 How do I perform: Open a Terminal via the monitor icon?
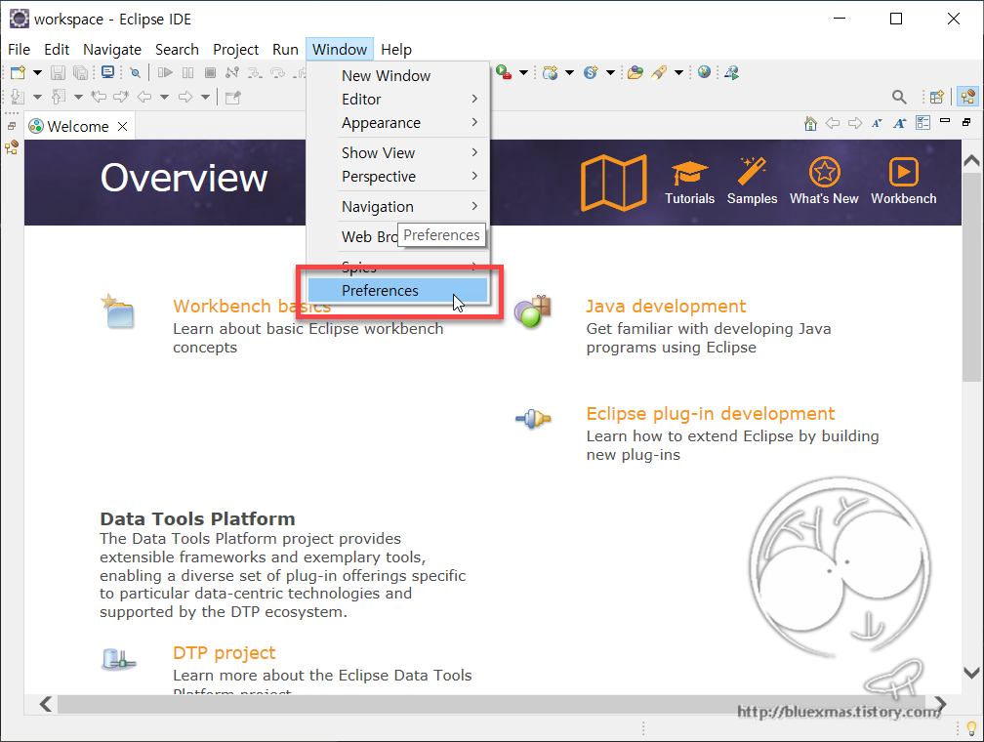tap(108, 72)
